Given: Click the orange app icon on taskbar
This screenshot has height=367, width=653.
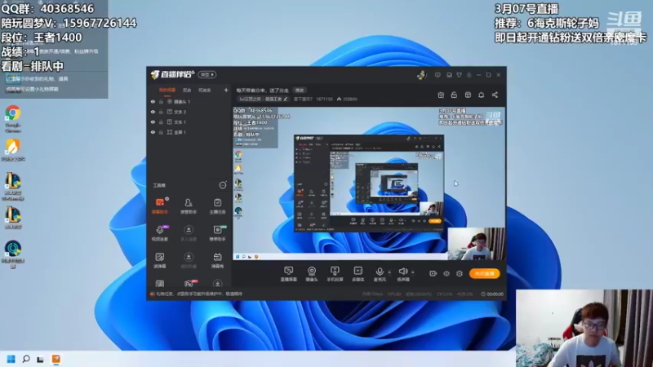Looking at the screenshot, I should coord(56,359).
